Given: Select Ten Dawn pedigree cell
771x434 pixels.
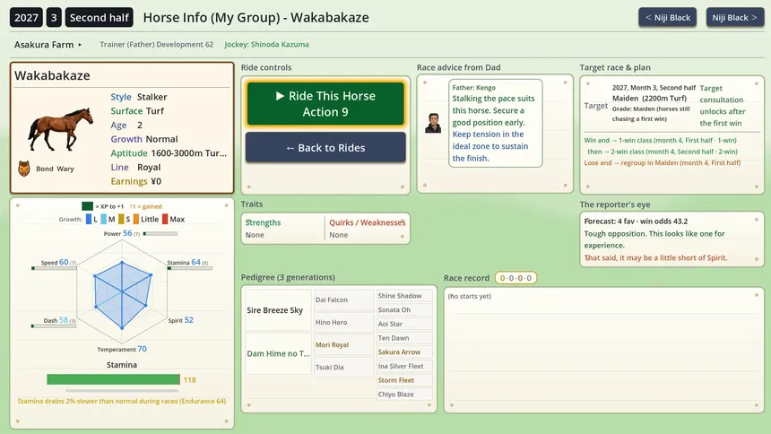Looking at the screenshot, I should (404, 338).
